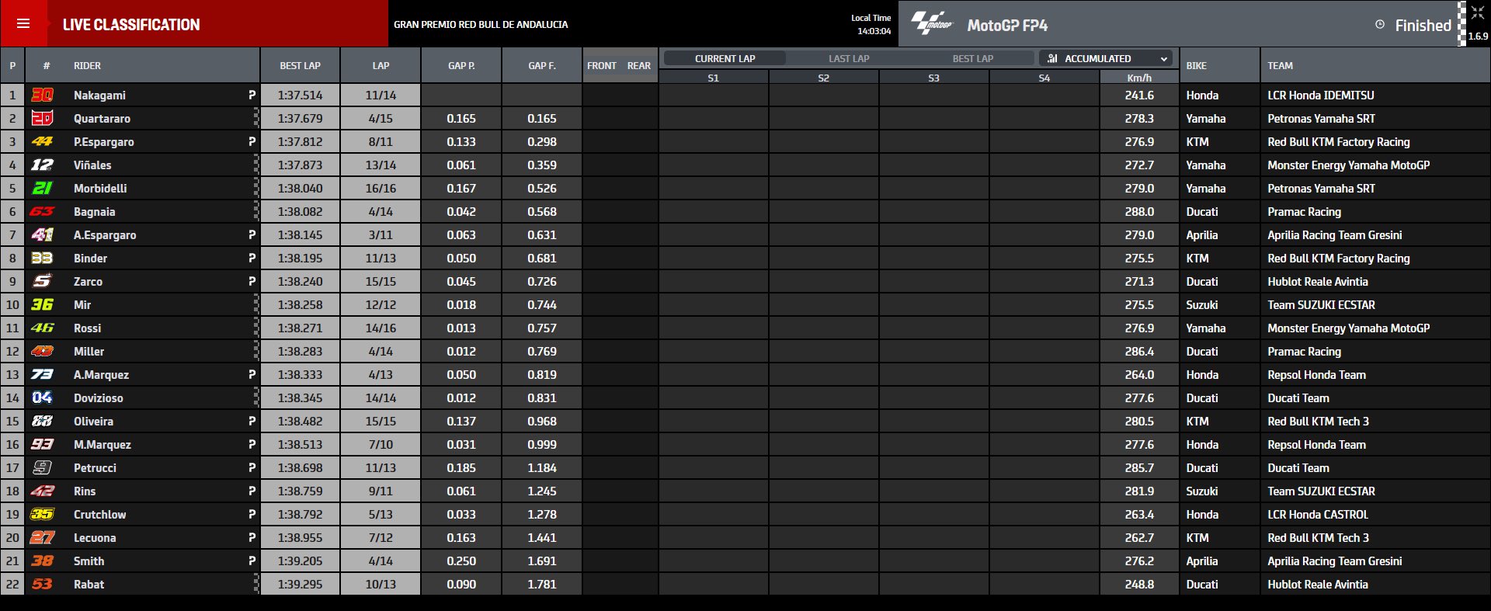Click Petrucci's speed 285.7
Image resolution: width=1491 pixels, height=611 pixels.
pos(1139,467)
